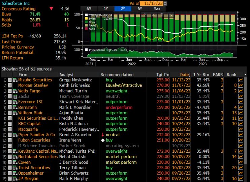Sort the table by the BARR column header

click(218, 74)
